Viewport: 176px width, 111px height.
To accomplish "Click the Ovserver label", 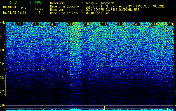I will (x=57, y=3).
